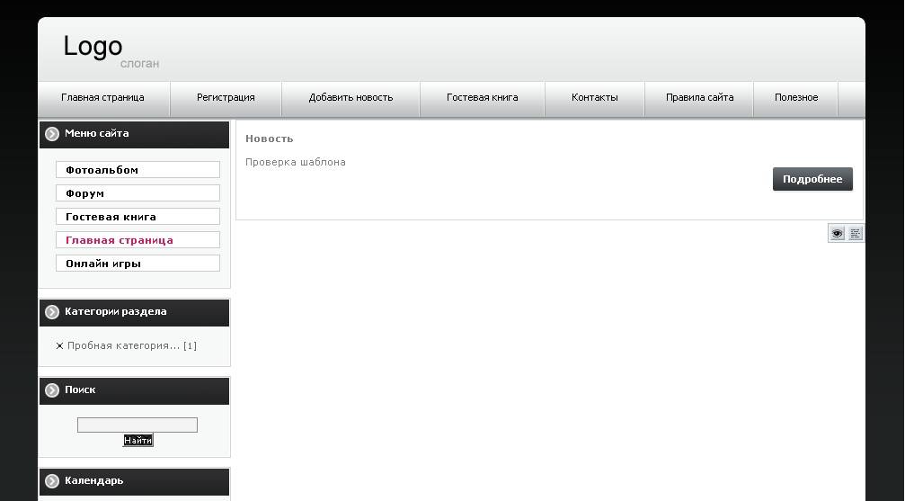The height and width of the screenshot is (501, 905).
Task: Open Полезное in the top menu
Action: [x=796, y=98]
